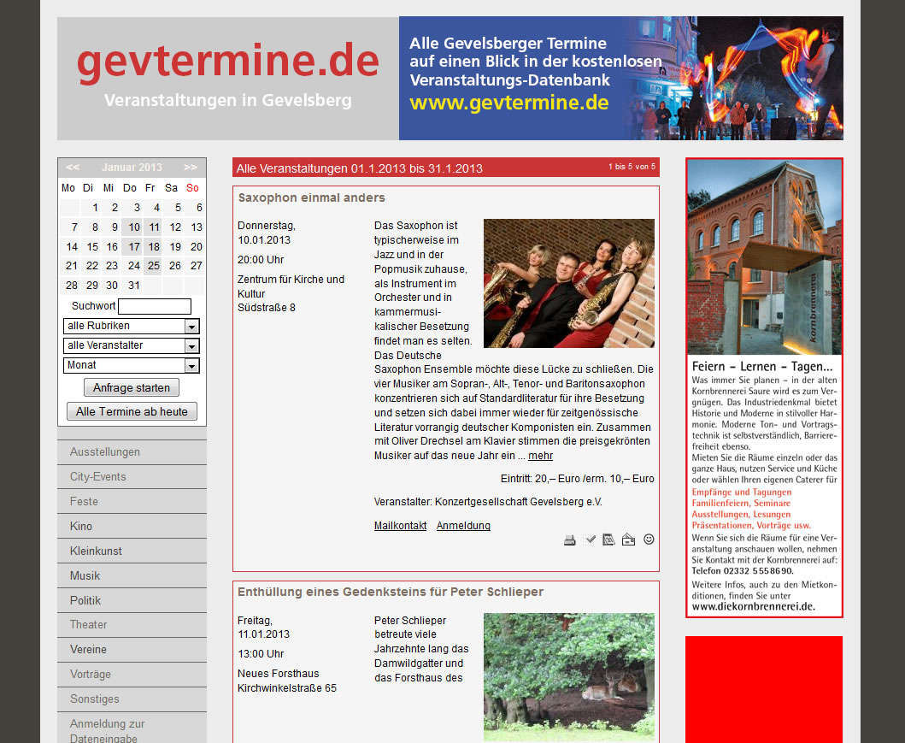Select January 14 in the calendar
This screenshot has width=905, height=743.
[72, 247]
